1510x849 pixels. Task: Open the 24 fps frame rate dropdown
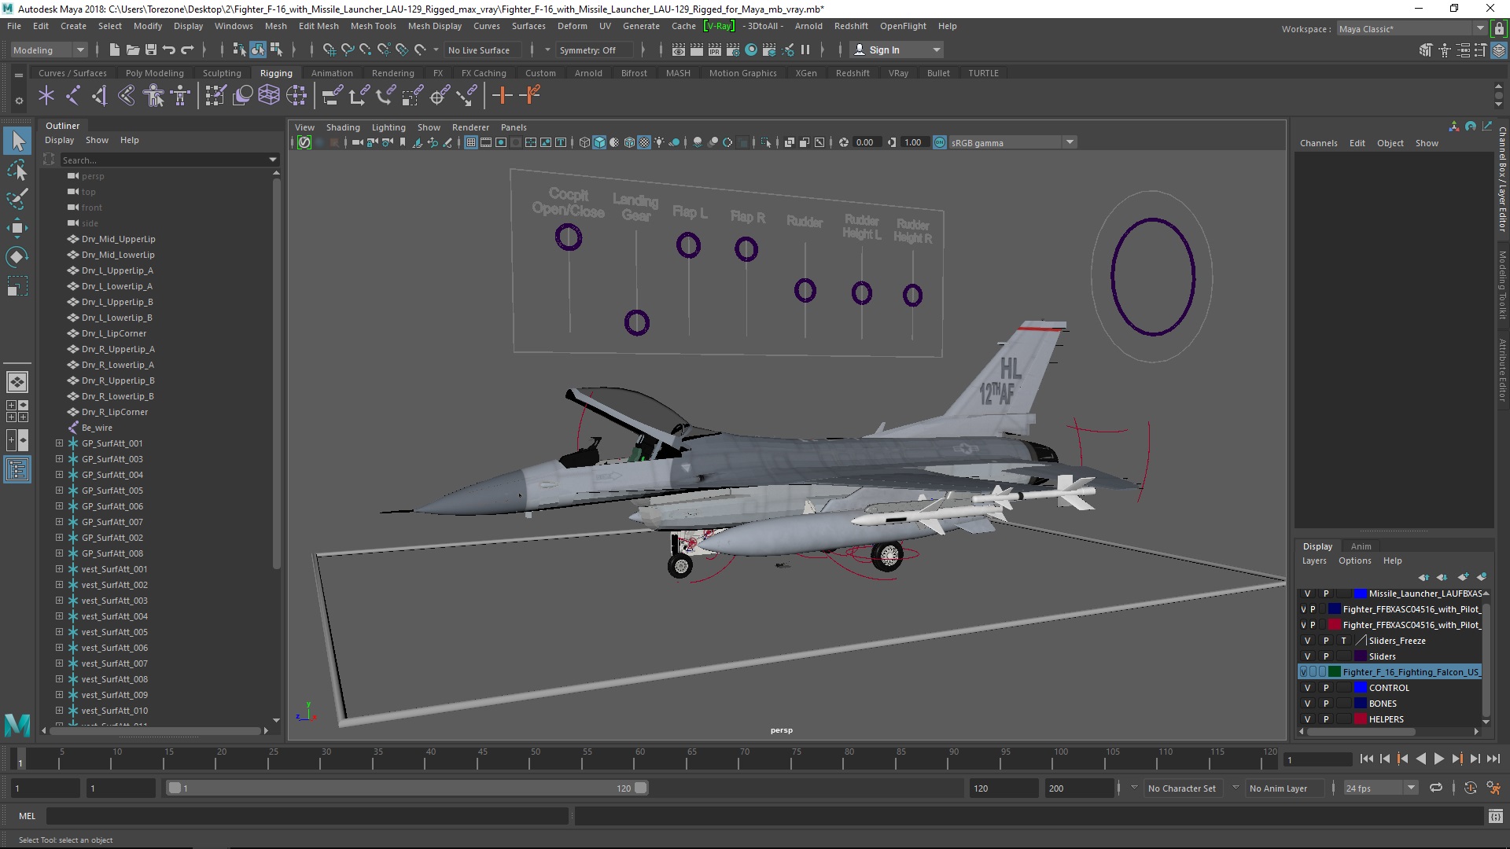pyautogui.click(x=1380, y=788)
